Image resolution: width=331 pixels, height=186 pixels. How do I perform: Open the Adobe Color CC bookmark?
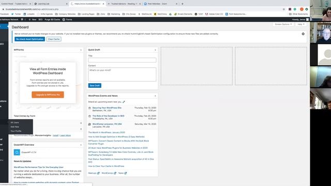pos(214,14)
